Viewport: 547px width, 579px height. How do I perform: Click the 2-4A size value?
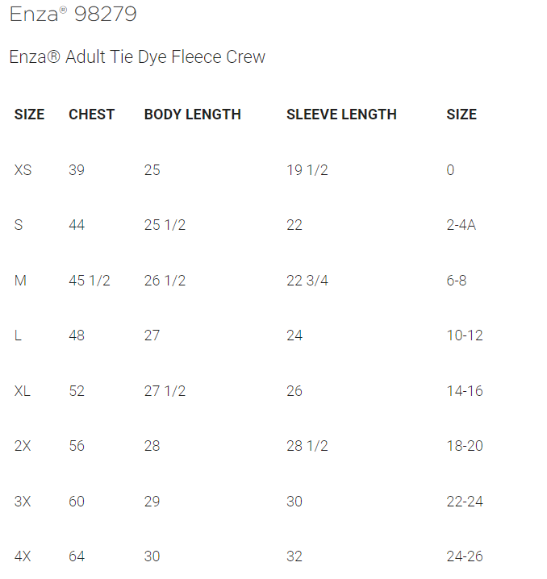coord(461,225)
